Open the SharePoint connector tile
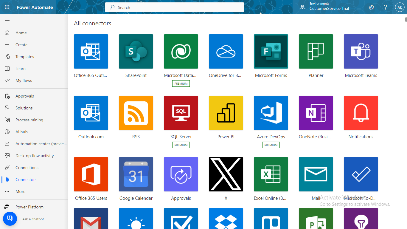 136,52
